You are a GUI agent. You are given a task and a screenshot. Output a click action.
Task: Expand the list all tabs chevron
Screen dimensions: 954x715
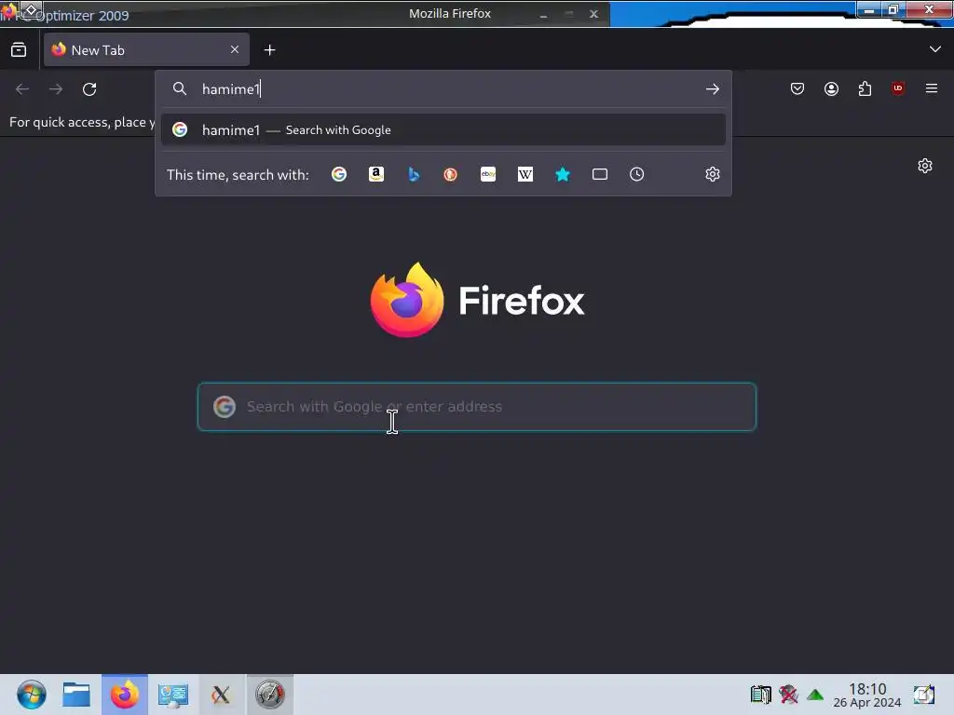point(935,49)
